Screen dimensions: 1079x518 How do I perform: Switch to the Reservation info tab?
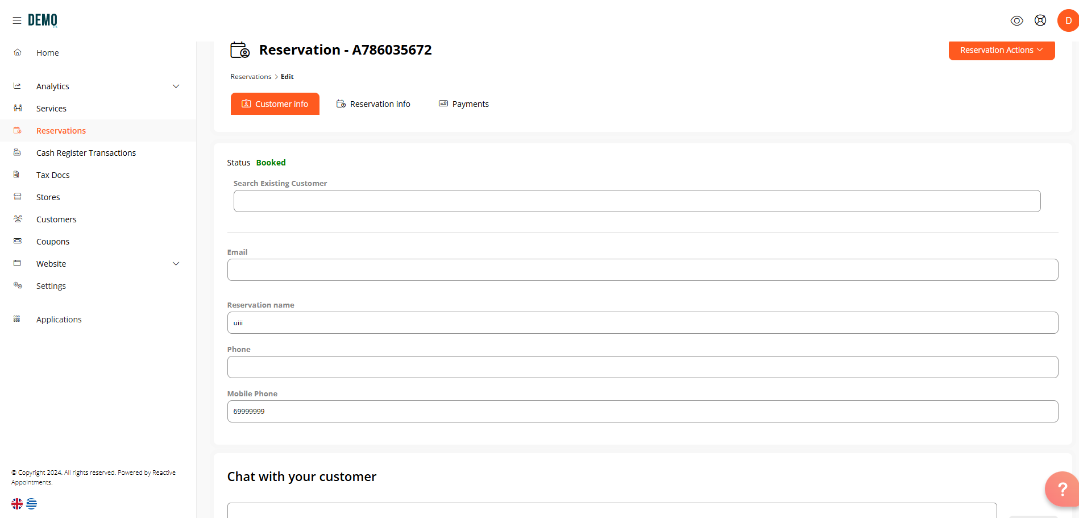(x=374, y=104)
